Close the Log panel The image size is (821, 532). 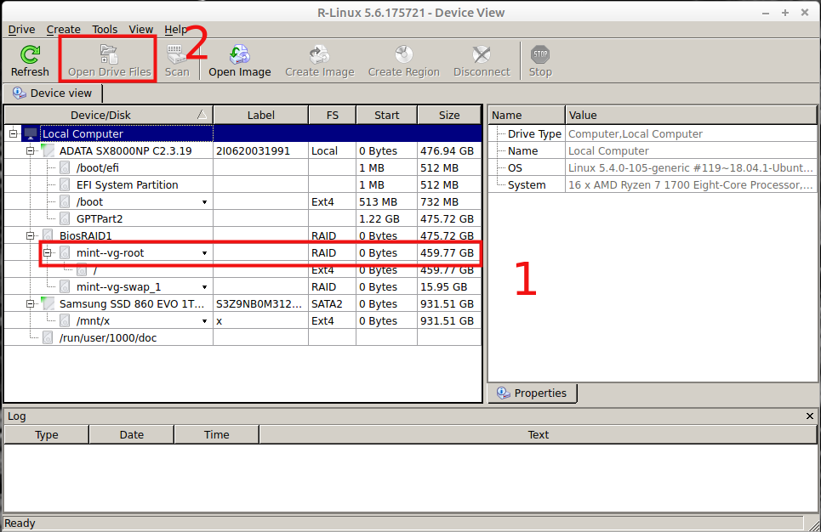click(x=810, y=416)
